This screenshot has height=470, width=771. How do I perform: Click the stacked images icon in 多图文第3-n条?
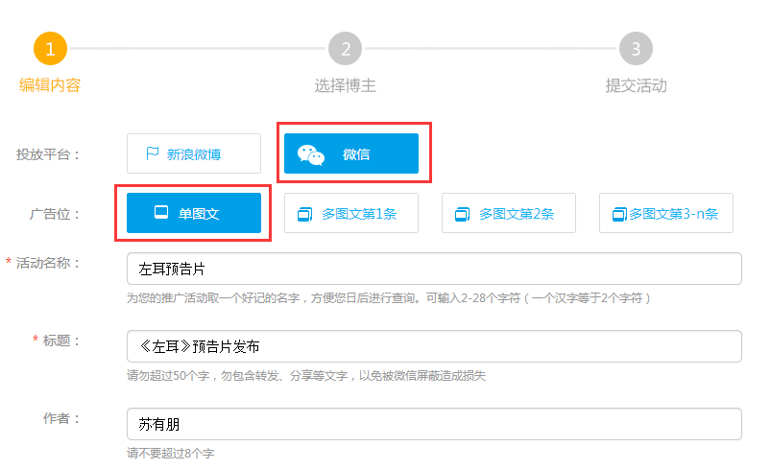tap(619, 214)
